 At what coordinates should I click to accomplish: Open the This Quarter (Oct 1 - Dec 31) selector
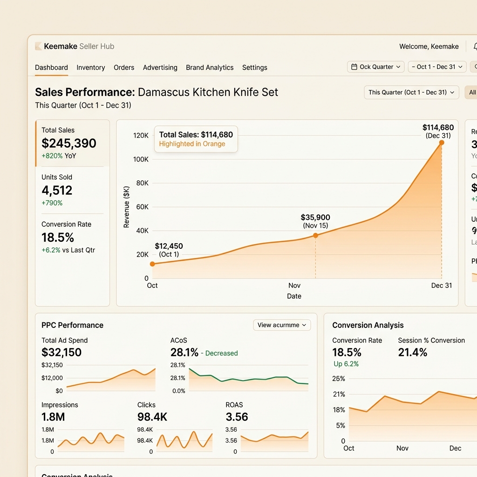411,92
